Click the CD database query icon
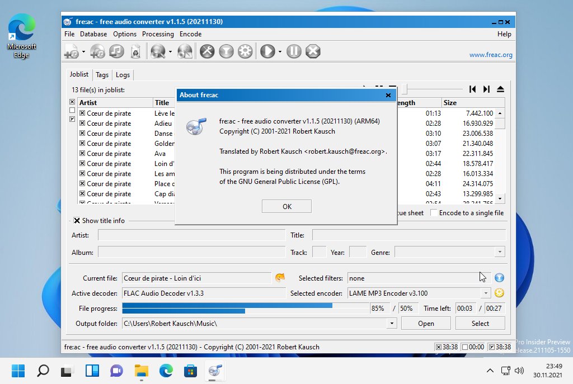 click(x=158, y=51)
